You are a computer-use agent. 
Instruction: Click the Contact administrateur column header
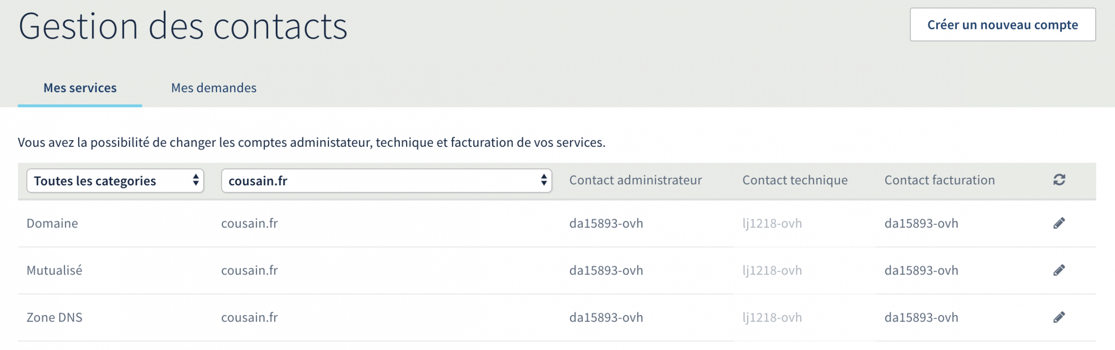point(635,180)
